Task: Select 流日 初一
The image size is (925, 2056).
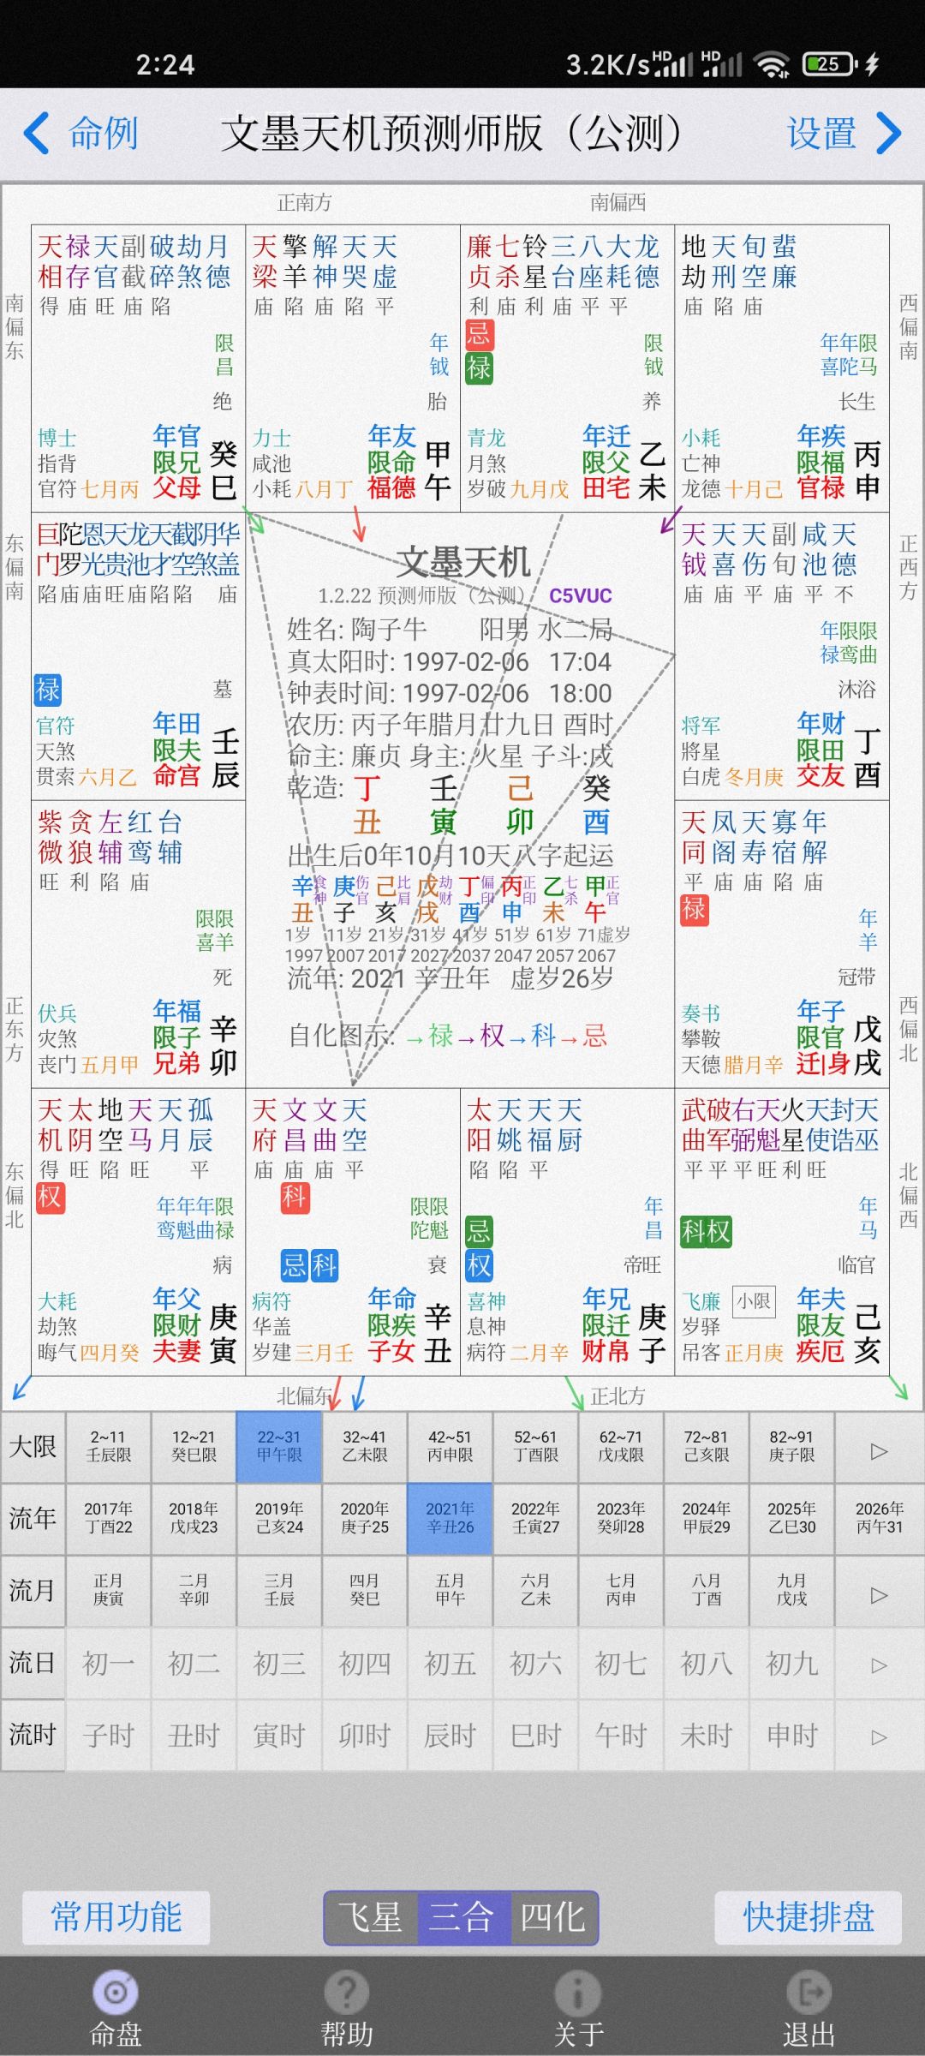Action: (x=109, y=1664)
